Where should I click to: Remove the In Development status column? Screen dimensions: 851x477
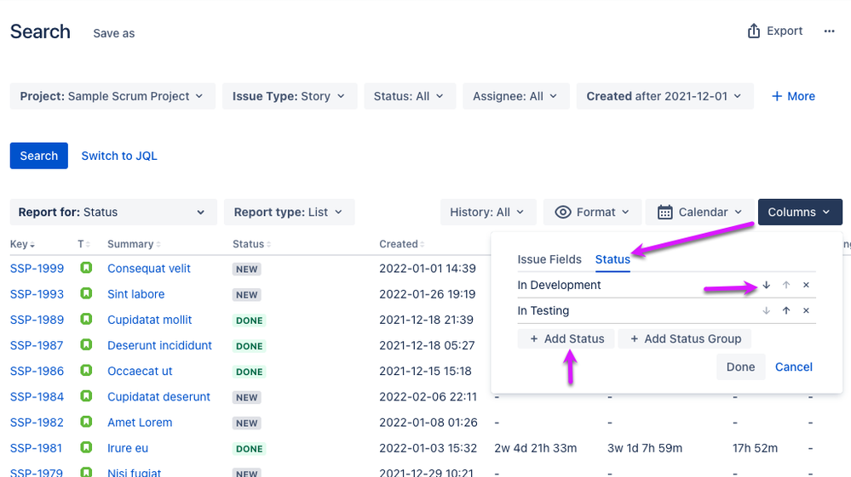[x=806, y=285]
